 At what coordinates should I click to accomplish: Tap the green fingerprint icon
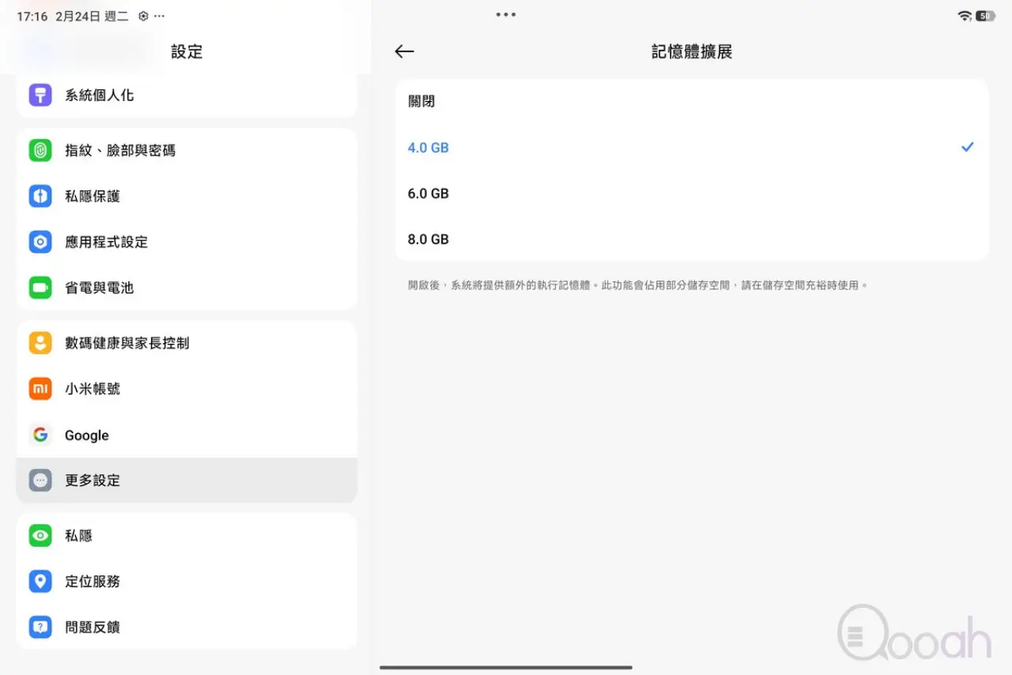[x=40, y=150]
